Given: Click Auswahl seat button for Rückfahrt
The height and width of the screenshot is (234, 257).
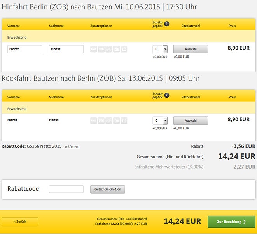Looking at the screenshot, I should (191, 120).
